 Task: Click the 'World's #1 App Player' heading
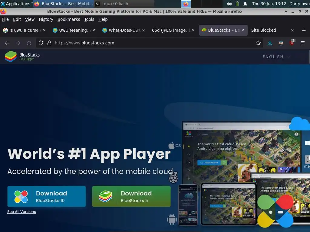[x=89, y=154]
